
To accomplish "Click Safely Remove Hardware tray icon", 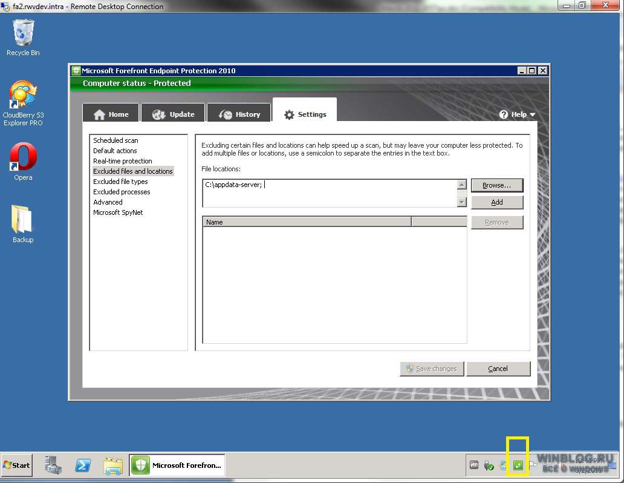I will pos(489,465).
